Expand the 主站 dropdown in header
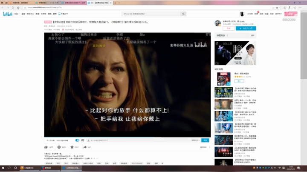 17,14
